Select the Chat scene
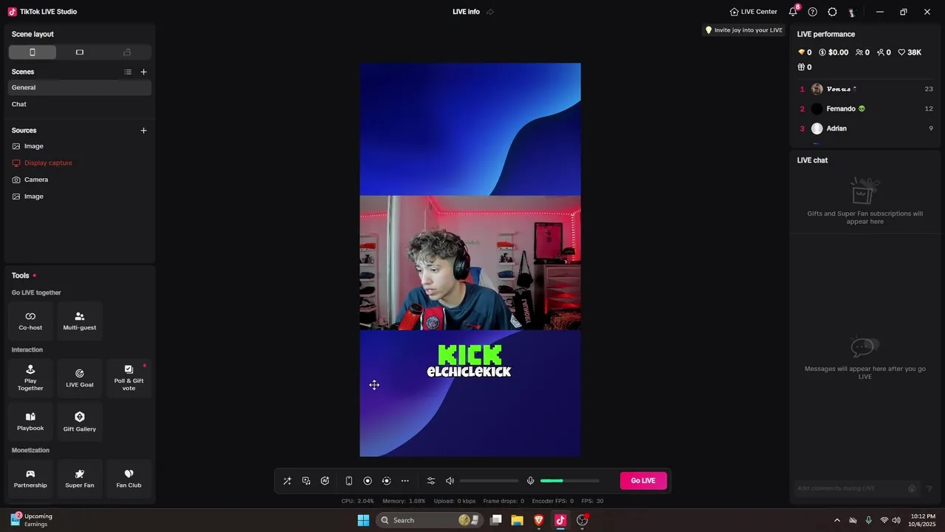The width and height of the screenshot is (945, 532). coord(80,104)
